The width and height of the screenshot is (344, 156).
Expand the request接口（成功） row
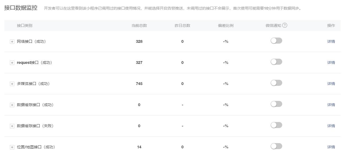point(12,63)
